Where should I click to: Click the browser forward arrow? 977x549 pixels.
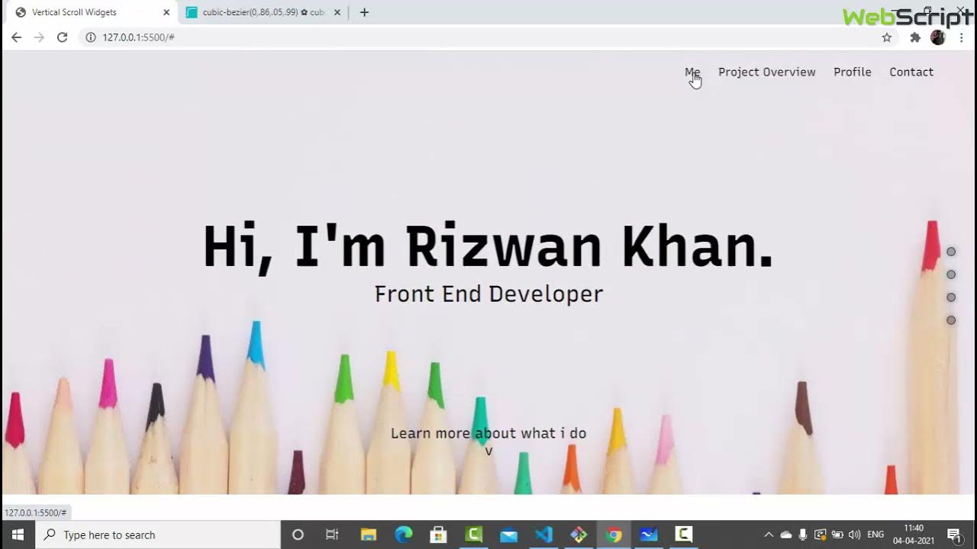tap(39, 37)
